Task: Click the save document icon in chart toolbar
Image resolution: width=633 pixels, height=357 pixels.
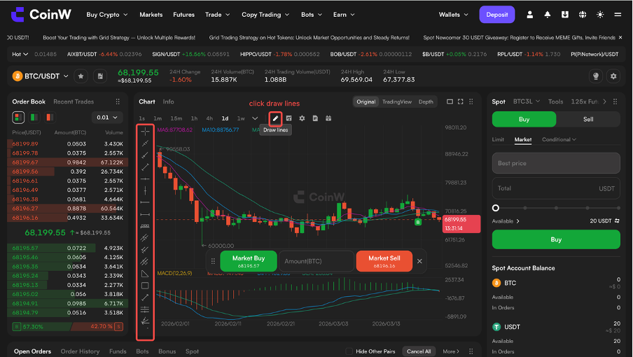Action: 315,118
